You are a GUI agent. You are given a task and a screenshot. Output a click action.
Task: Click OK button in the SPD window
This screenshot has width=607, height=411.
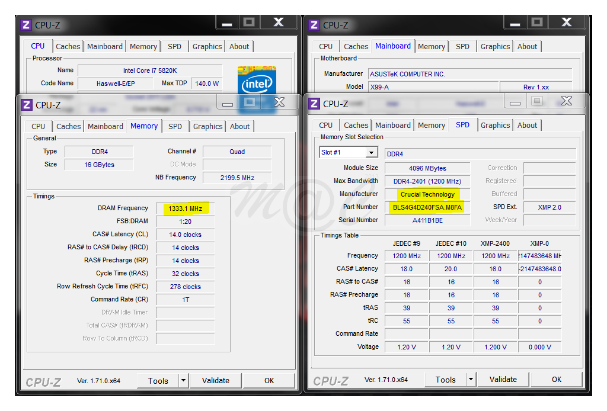click(x=557, y=379)
